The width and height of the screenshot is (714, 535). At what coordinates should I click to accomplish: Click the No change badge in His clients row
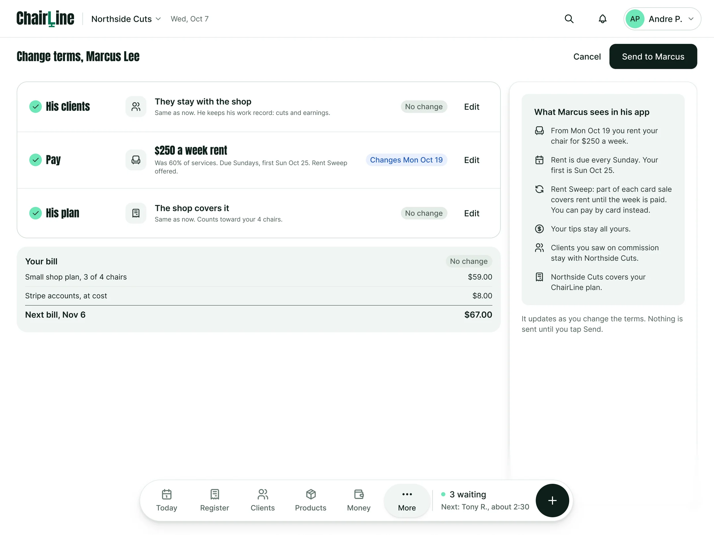[x=424, y=107]
